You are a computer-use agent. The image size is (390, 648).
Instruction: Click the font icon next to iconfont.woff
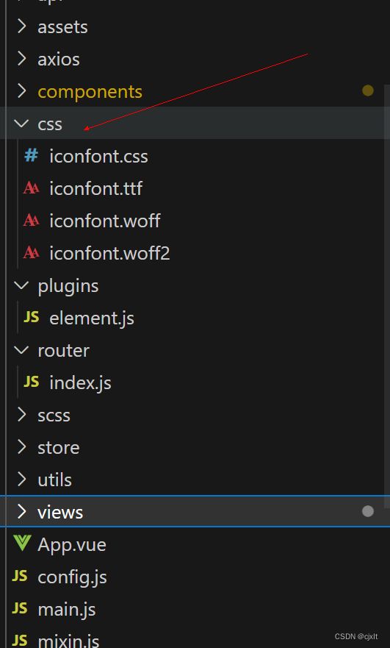tap(31, 220)
